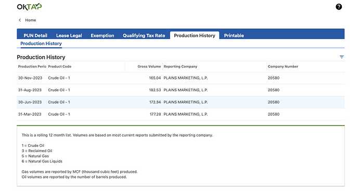Click PLAINS MARKETING, L.P. in 31-Mar-2023 row
This screenshot has height=192, width=359.
(x=186, y=114)
